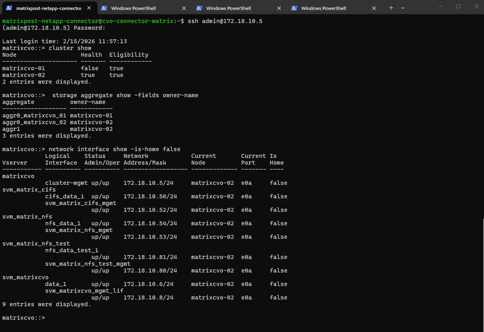Click the vertical scrollbar thumb
Viewport: 484px width, 332px height.
482,274
